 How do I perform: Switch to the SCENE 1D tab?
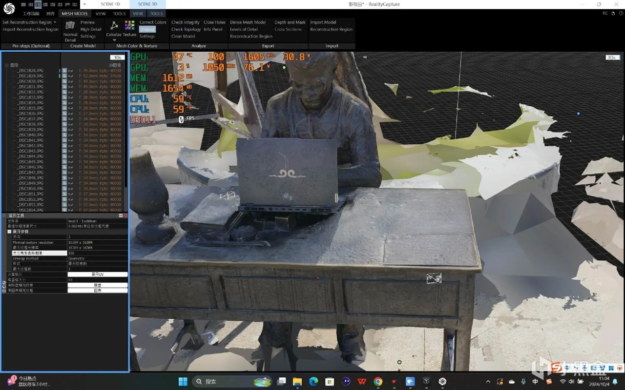coord(110,4)
